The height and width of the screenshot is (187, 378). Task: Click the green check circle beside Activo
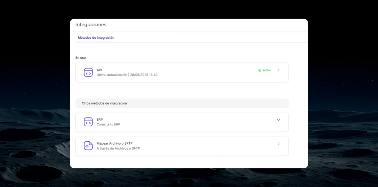tap(260, 70)
